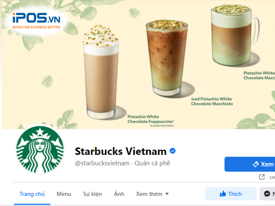Click the Messenger icon button
The height and width of the screenshot is (206, 275).
(267, 194)
